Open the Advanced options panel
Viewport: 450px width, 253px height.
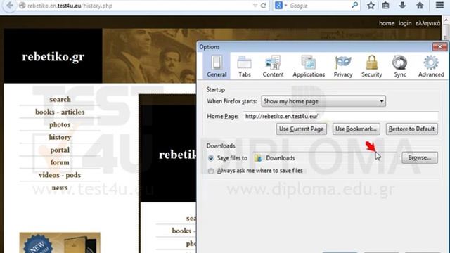[x=431, y=66]
